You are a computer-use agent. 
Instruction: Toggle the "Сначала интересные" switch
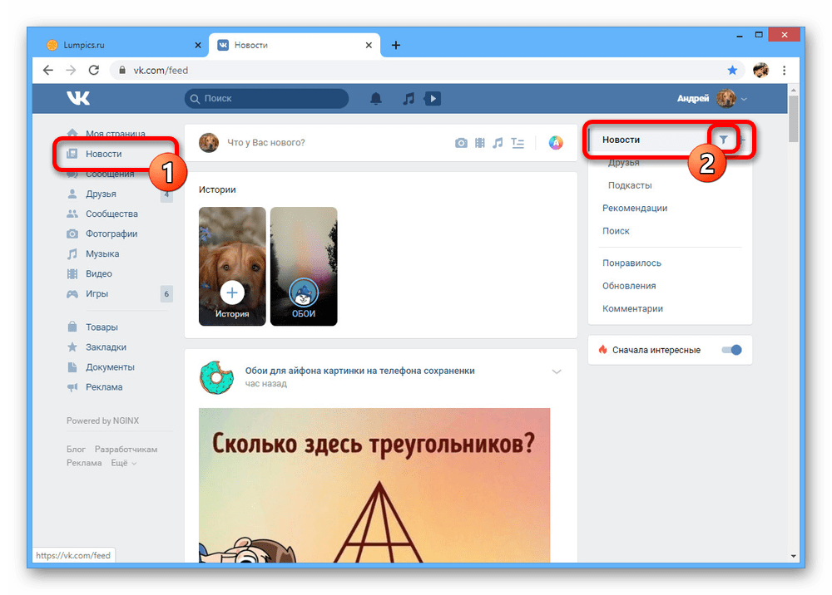(x=731, y=350)
